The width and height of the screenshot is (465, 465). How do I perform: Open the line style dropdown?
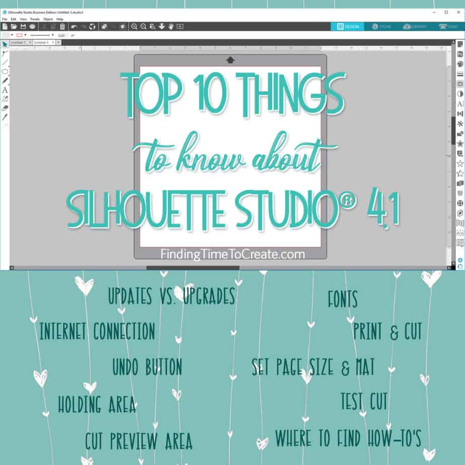(x=52, y=35)
